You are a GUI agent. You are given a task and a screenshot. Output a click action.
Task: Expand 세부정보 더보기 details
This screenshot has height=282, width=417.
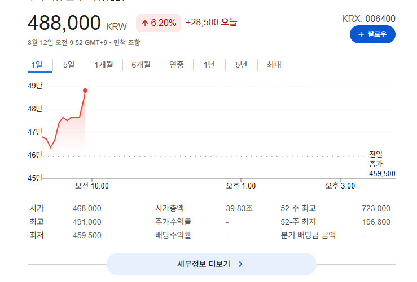(212, 264)
